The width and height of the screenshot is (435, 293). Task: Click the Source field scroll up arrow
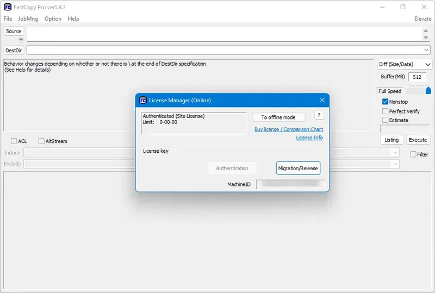426,31
